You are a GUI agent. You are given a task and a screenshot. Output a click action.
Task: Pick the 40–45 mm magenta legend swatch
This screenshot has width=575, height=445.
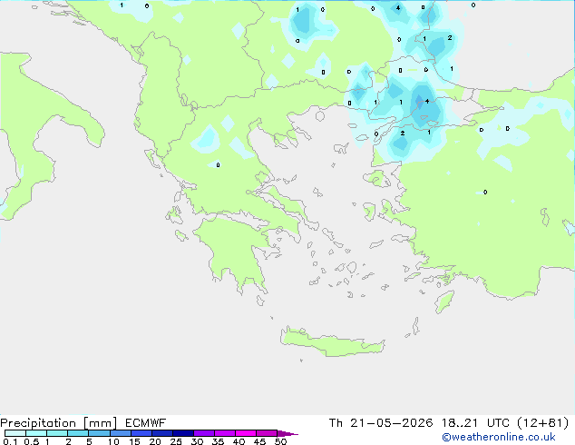tap(246, 433)
